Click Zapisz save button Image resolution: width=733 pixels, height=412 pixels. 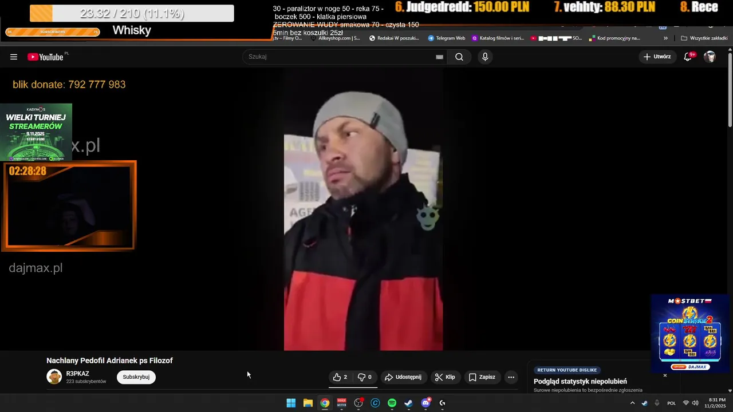pos(482,377)
